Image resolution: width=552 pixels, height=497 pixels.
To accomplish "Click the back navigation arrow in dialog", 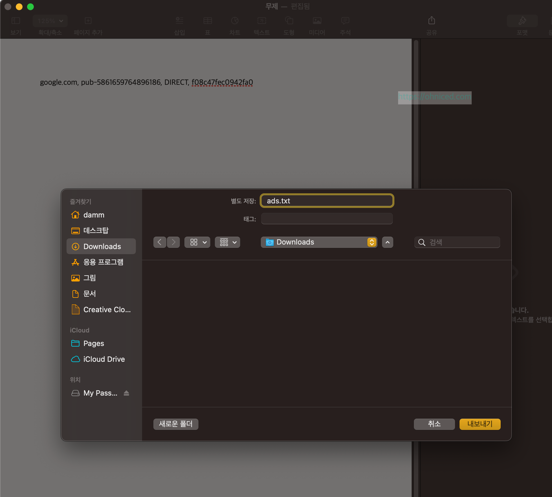I will click(160, 242).
